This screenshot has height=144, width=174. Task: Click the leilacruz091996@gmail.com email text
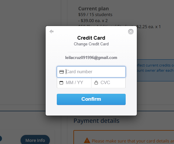[x=91, y=57]
